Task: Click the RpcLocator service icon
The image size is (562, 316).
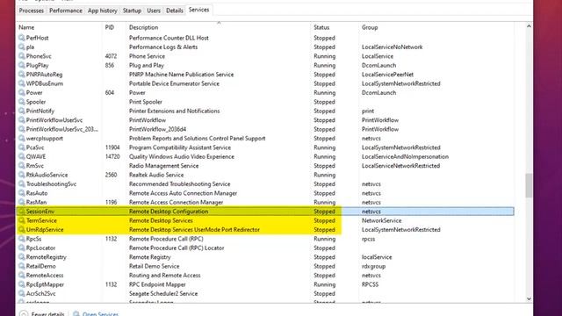Action: coord(21,248)
